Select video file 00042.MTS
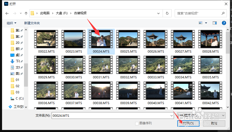 coord(211,93)
